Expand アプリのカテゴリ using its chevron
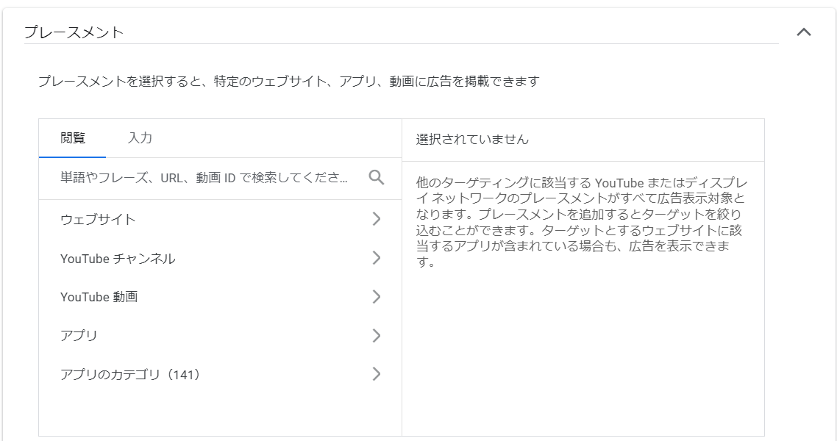 tap(377, 374)
